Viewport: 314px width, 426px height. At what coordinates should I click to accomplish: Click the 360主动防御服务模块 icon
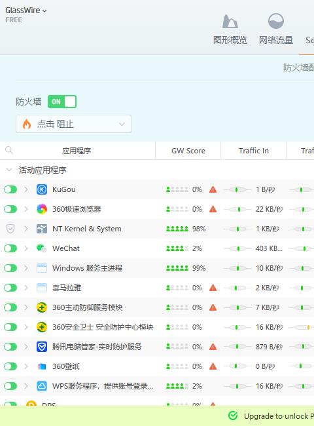[42, 307]
